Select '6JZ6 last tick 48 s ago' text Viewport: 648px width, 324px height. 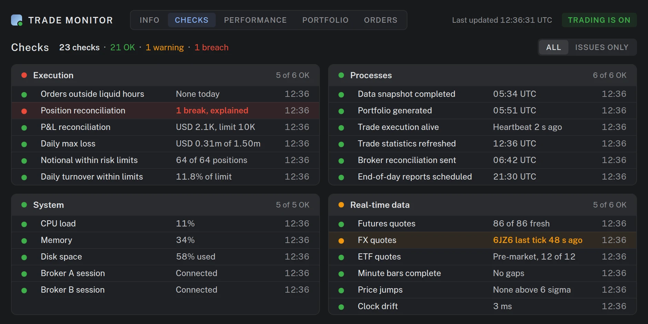[x=538, y=240]
